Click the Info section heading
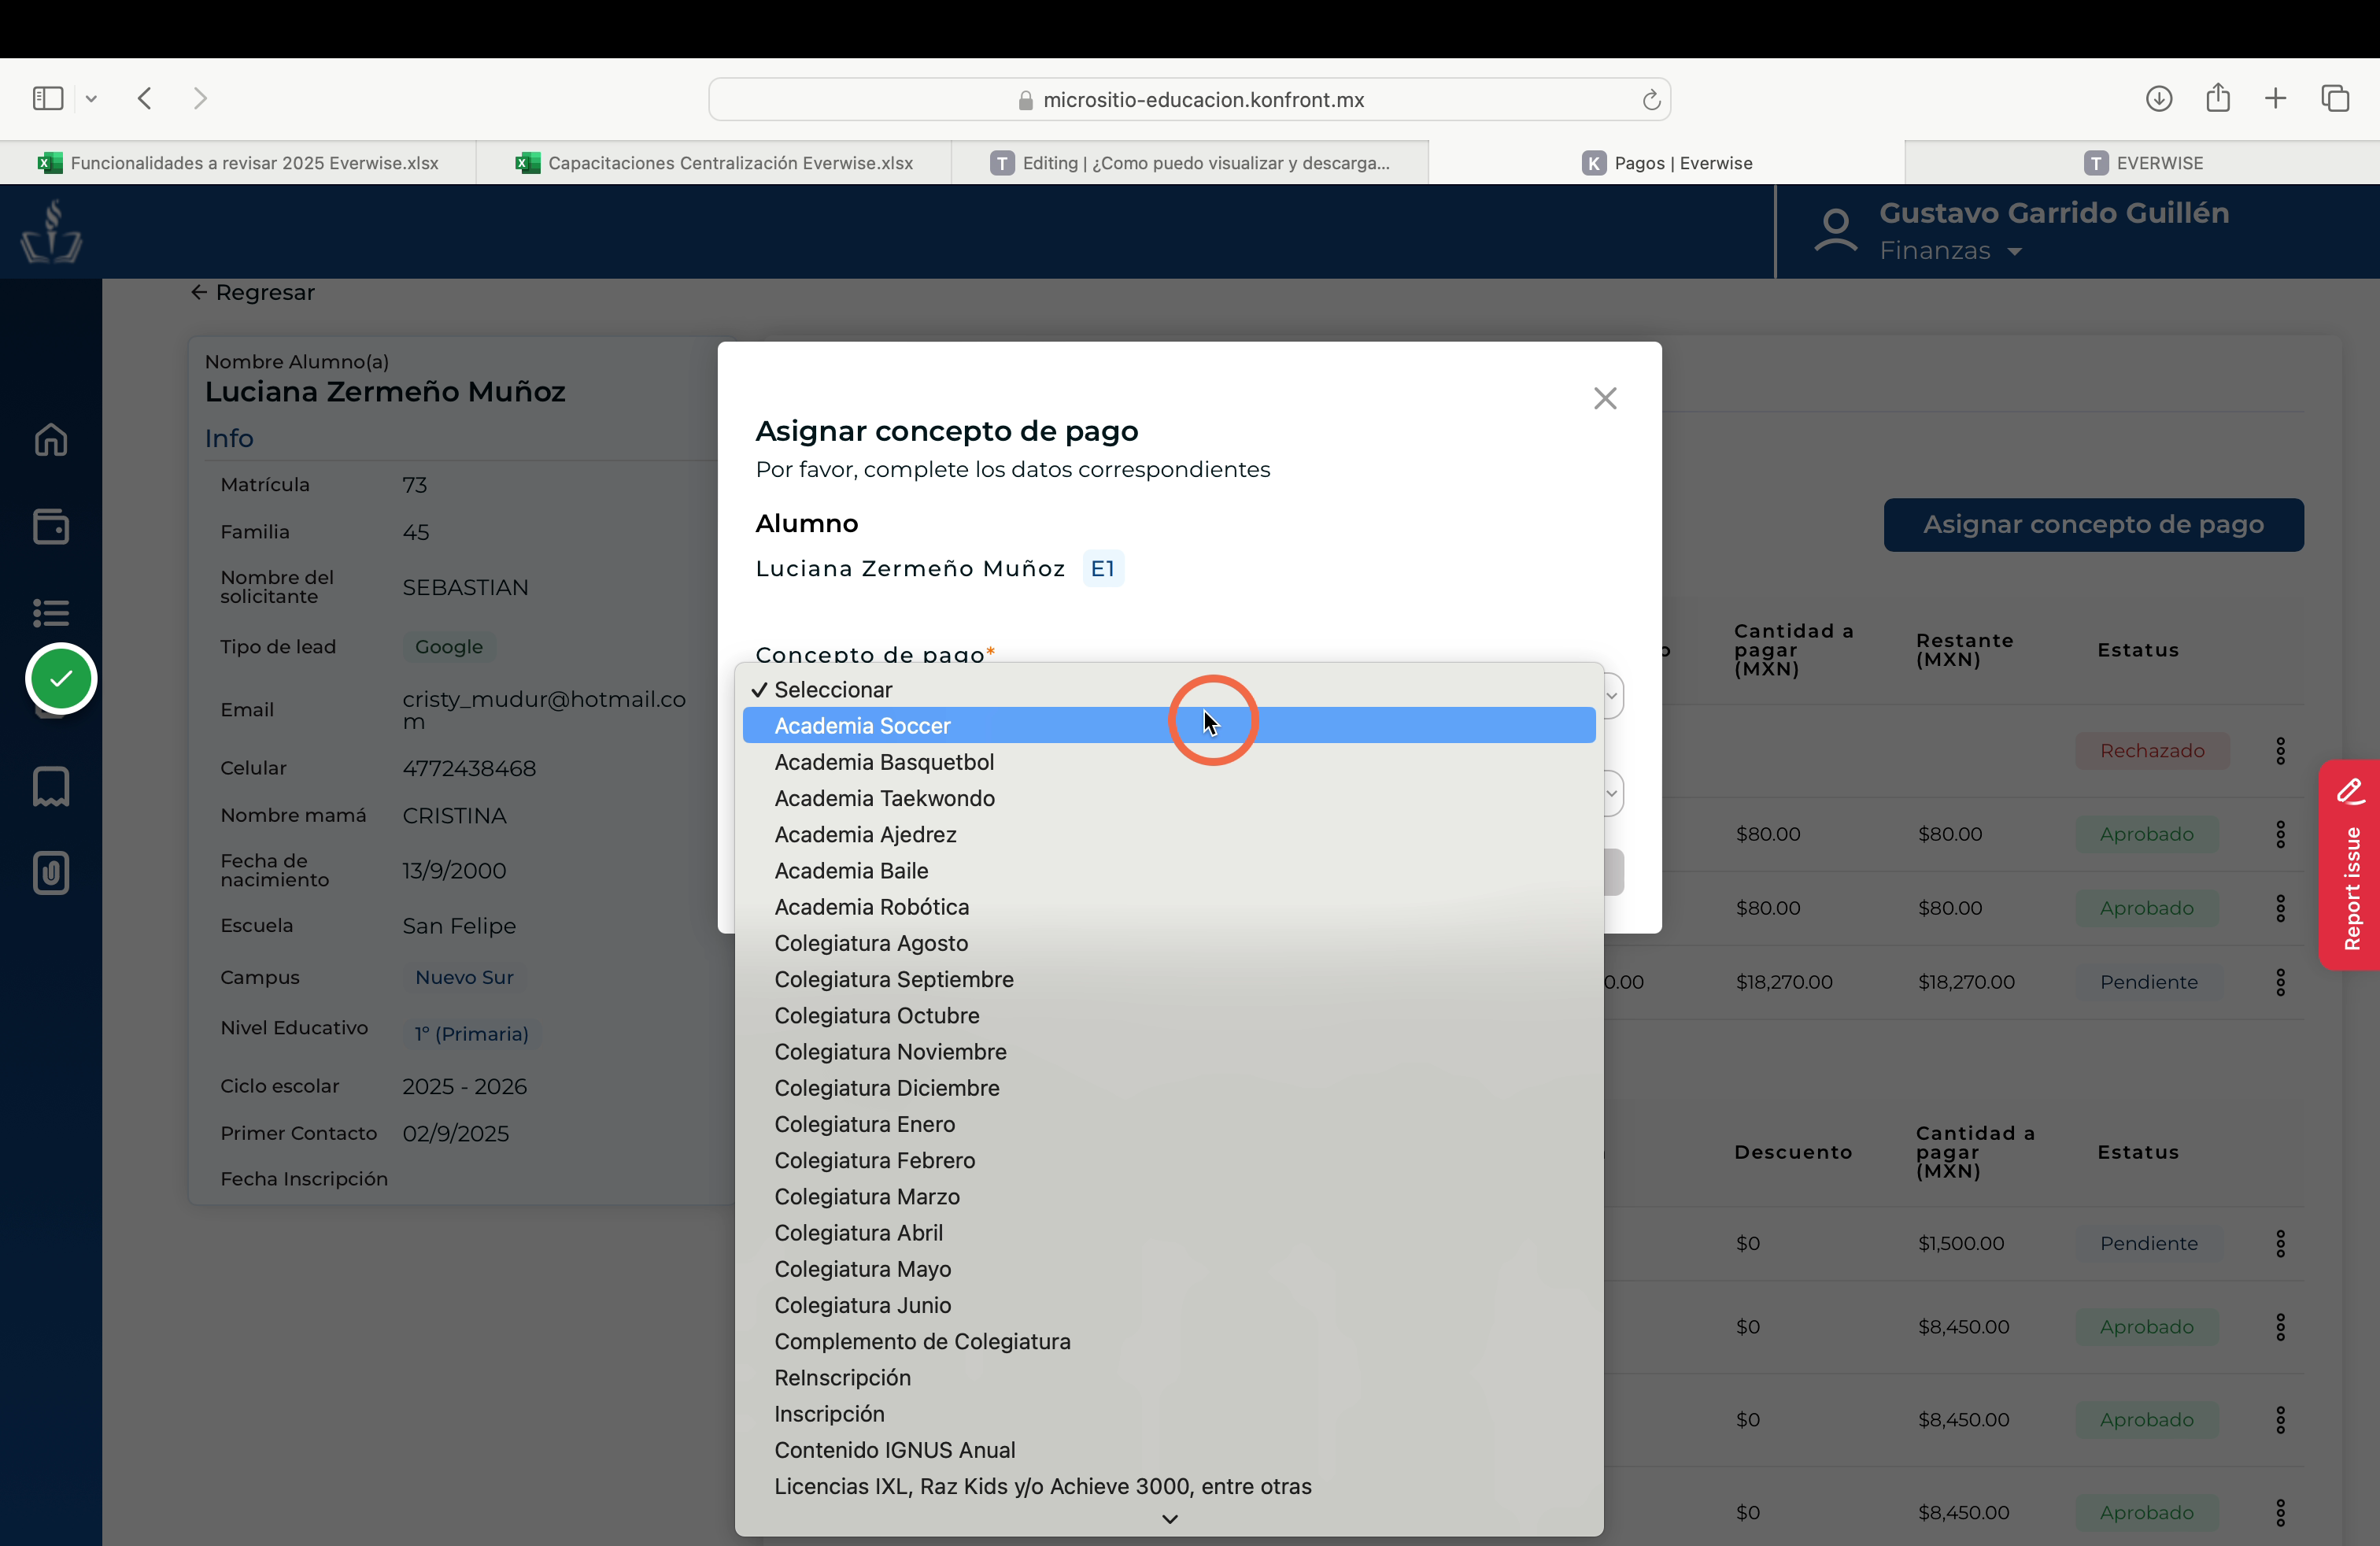The image size is (2380, 1546). (229, 438)
